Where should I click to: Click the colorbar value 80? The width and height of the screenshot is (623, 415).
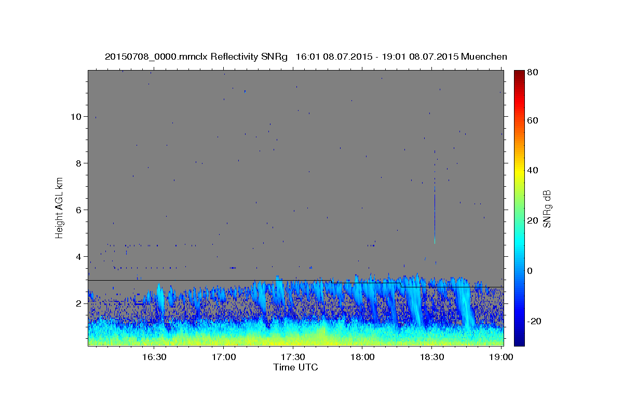point(533,73)
